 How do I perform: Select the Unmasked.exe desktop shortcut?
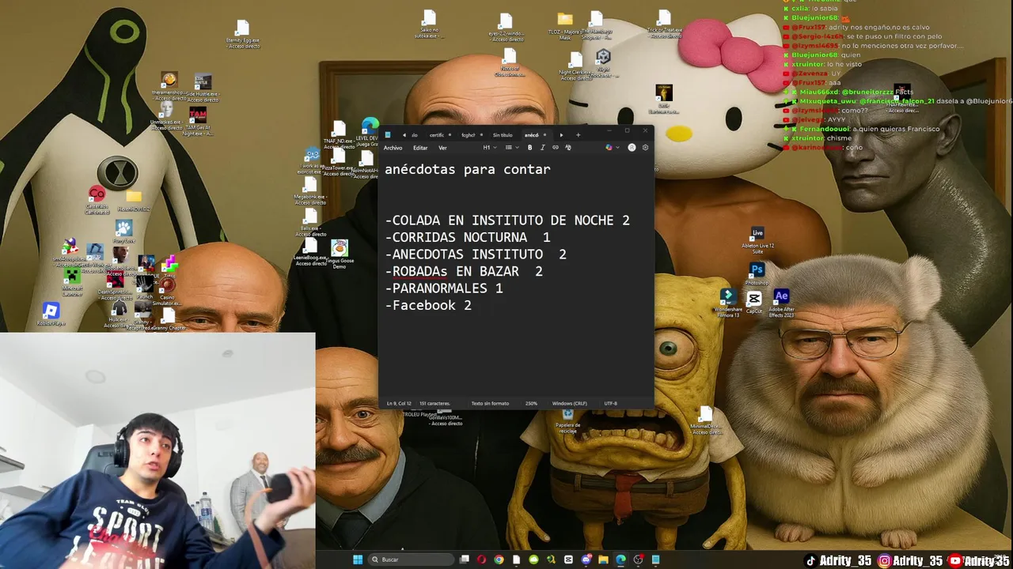click(166, 117)
